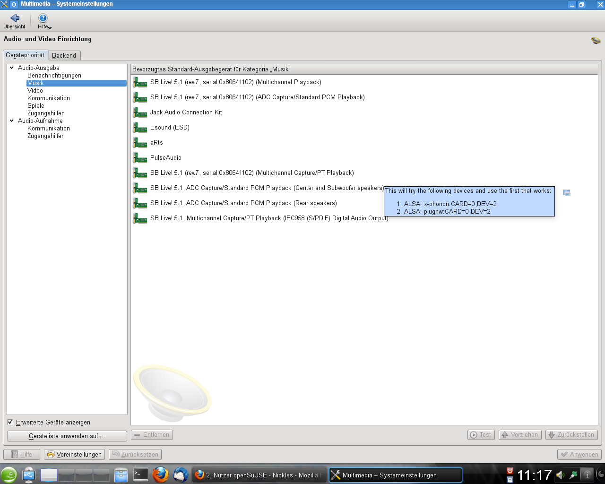Image resolution: width=605 pixels, height=484 pixels.
Task: Open the terminal from the taskbar
Action: [x=141, y=475]
